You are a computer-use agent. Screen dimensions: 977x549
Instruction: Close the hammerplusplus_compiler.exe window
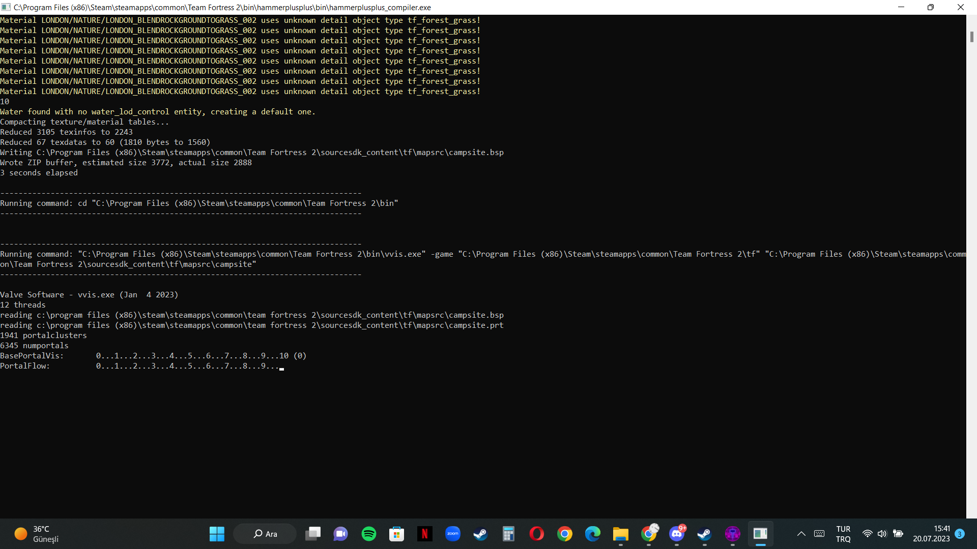tap(960, 7)
